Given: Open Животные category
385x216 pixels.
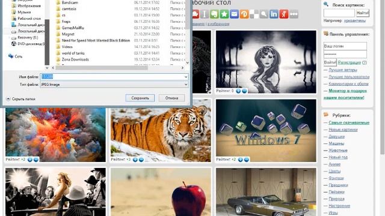Looking at the screenshot, I should 338,151.
